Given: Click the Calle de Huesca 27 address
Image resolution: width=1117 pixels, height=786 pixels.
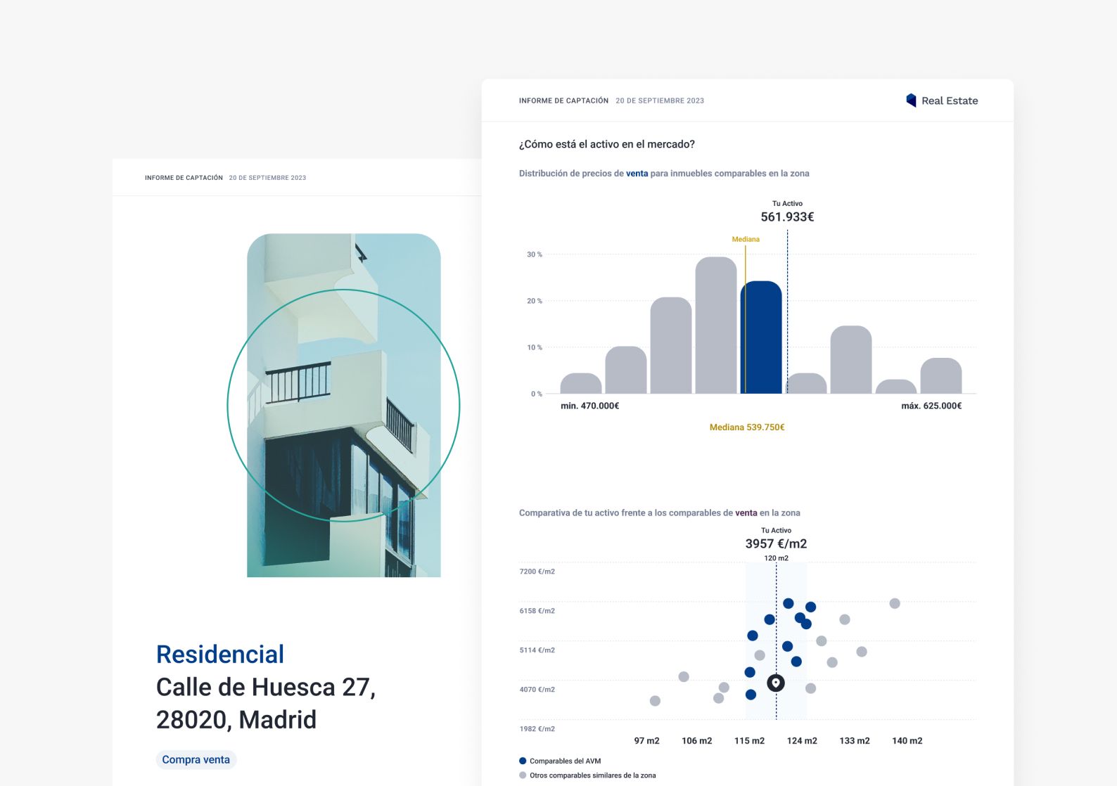Looking at the screenshot, I should point(266,687).
